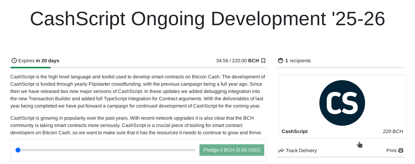Viewport: 415px width, 164px height.
Task: Click the 34.56 / 220.00 BCH raised amount
Action: tap(237, 61)
